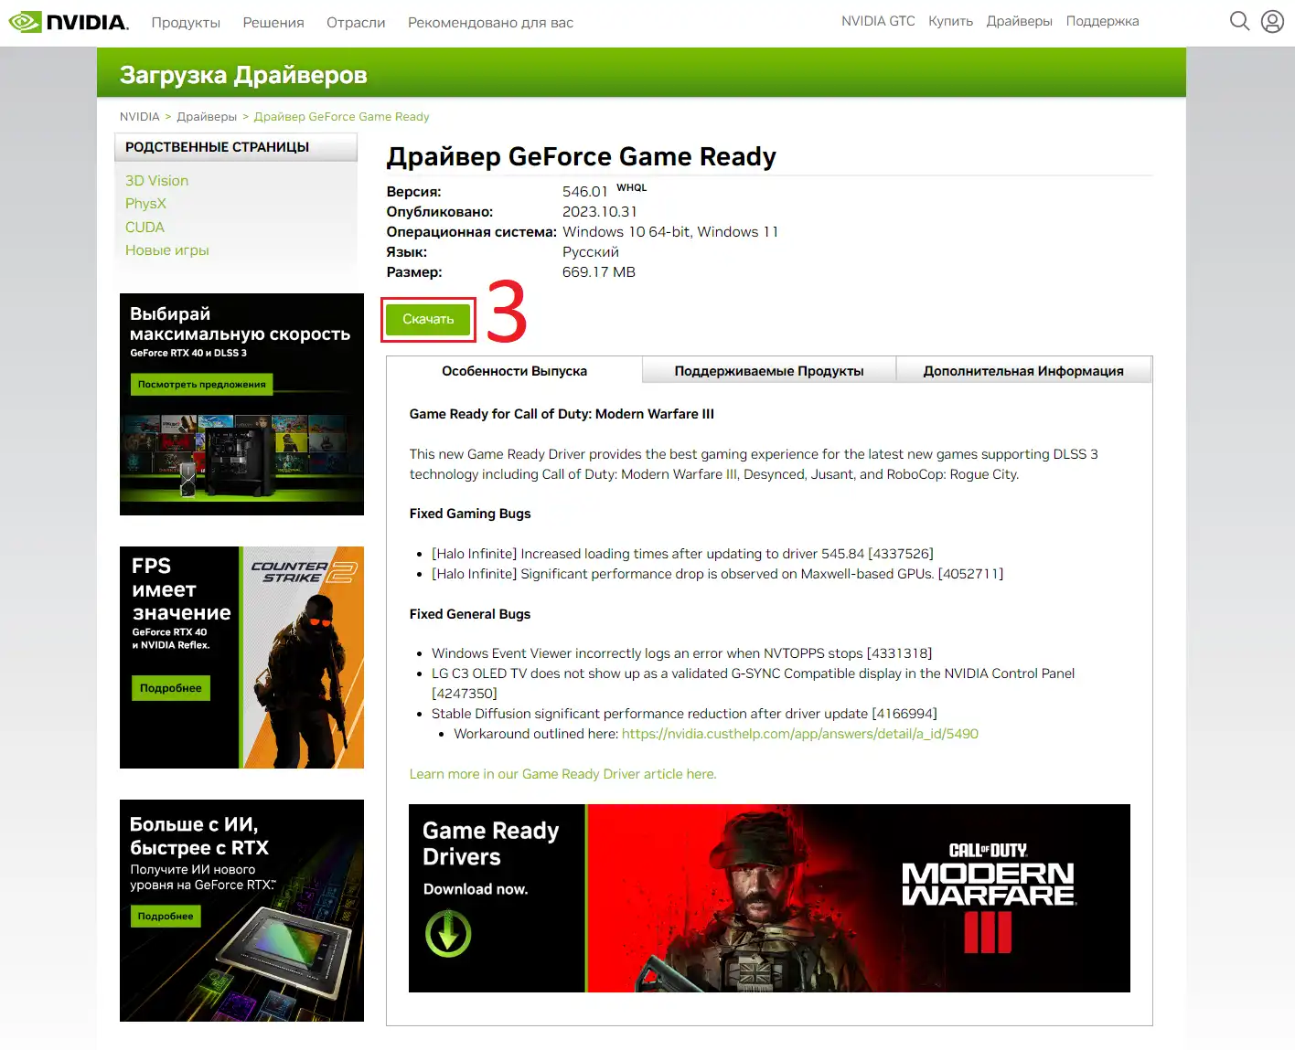The image size is (1295, 1050).
Task: Go to NVIDIA GTC link
Action: click(878, 21)
